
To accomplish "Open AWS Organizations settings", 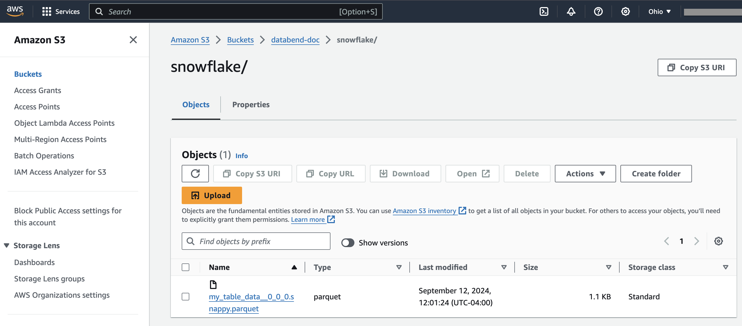I will [62, 295].
